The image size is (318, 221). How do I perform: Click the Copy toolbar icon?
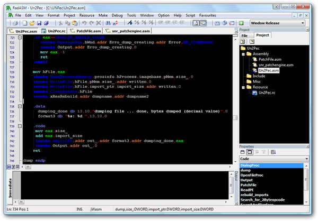click(x=68, y=23)
